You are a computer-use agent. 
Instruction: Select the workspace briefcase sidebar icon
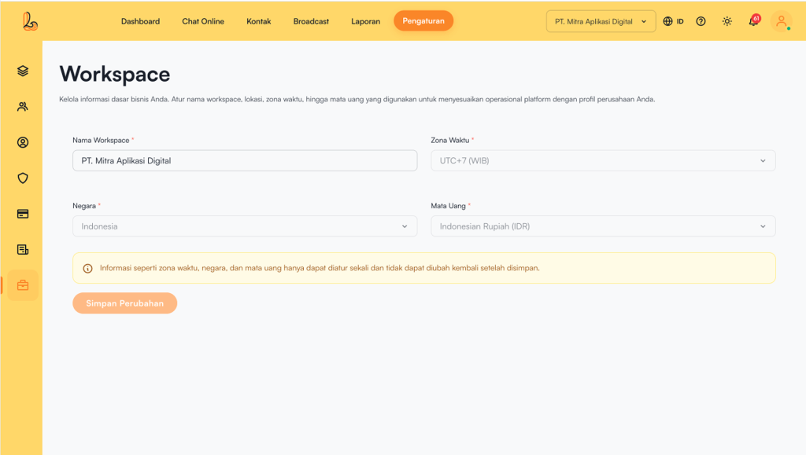pos(23,285)
